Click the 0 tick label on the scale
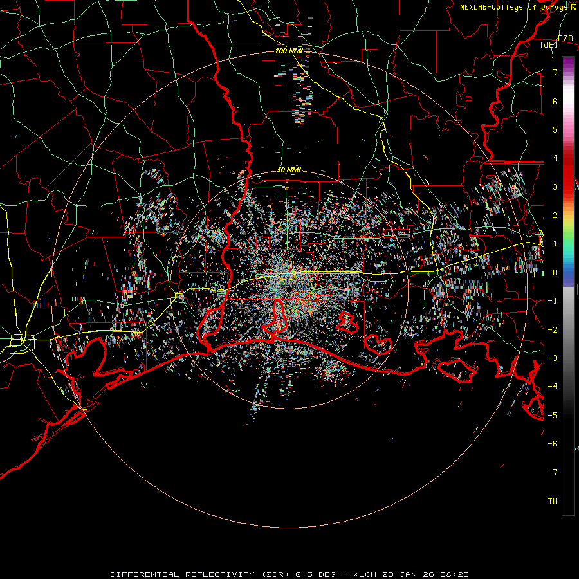This screenshot has width=579, height=579. coord(555,273)
